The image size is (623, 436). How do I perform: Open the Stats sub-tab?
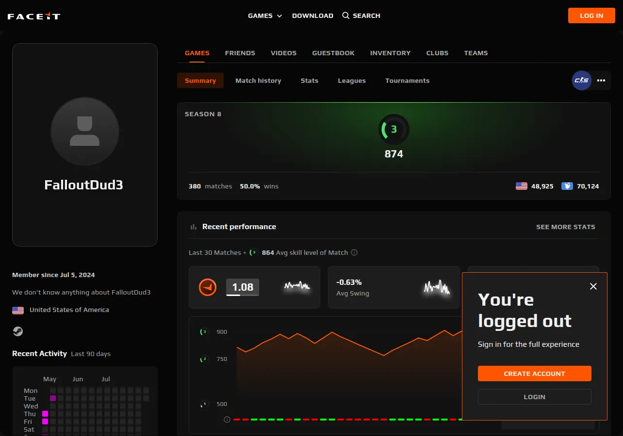[310, 80]
